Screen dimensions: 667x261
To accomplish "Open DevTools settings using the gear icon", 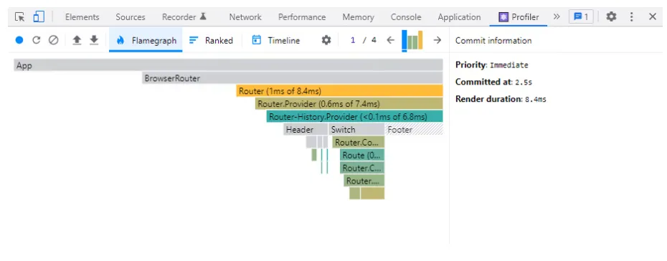I will coord(611,16).
